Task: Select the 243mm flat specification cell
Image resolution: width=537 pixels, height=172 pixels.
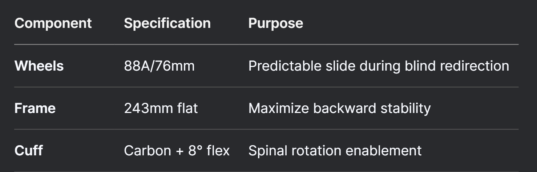Action: pyautogui.click(x=161, y=108)
